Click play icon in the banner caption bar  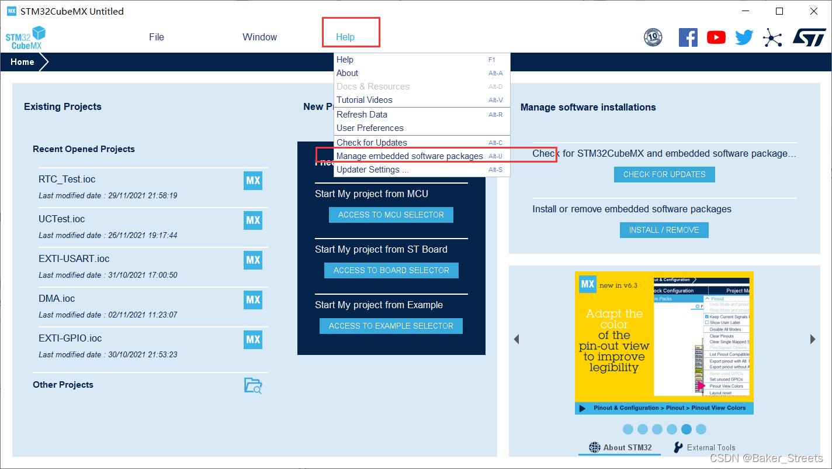(x=582, y=408)
